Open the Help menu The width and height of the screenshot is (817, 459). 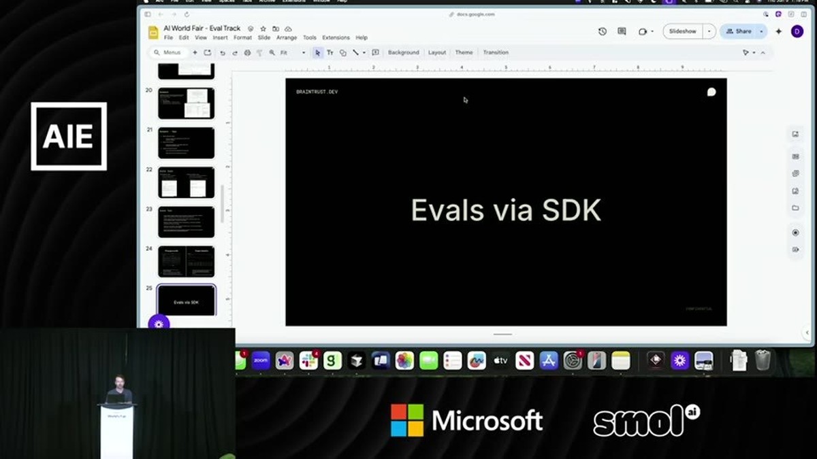pyautogui.click(x=362, y=37)
